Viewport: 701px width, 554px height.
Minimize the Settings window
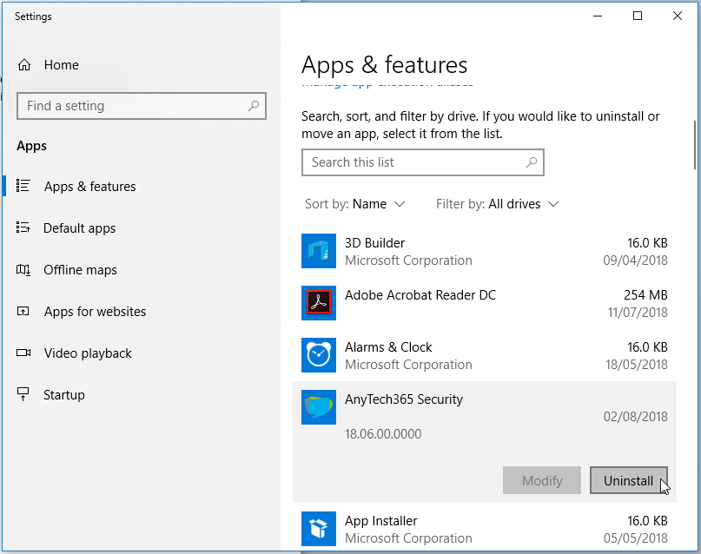coord(598,16)
